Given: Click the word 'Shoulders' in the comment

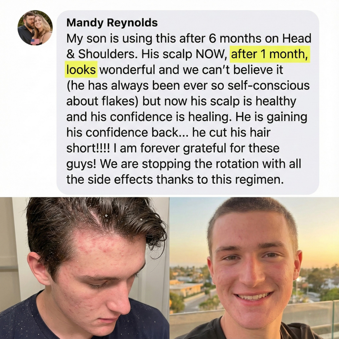Looking at the screenshot, I should pos(107,54).
